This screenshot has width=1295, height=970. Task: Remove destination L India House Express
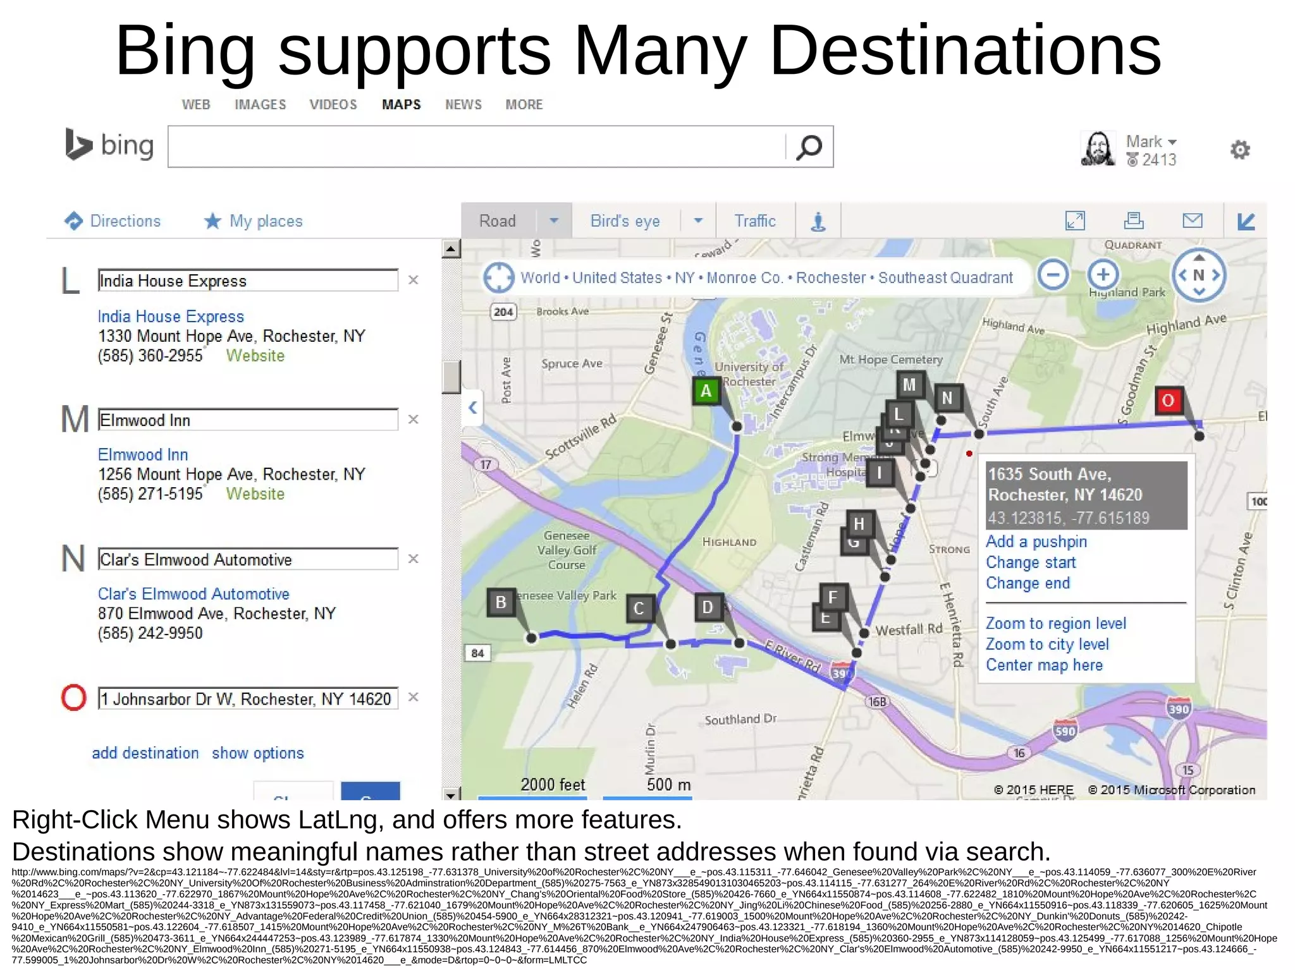(x=414, y=280)
